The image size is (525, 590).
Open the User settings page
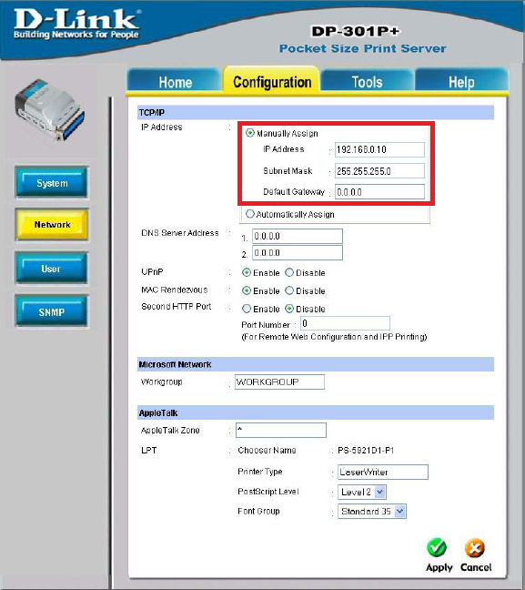point(51,269)
